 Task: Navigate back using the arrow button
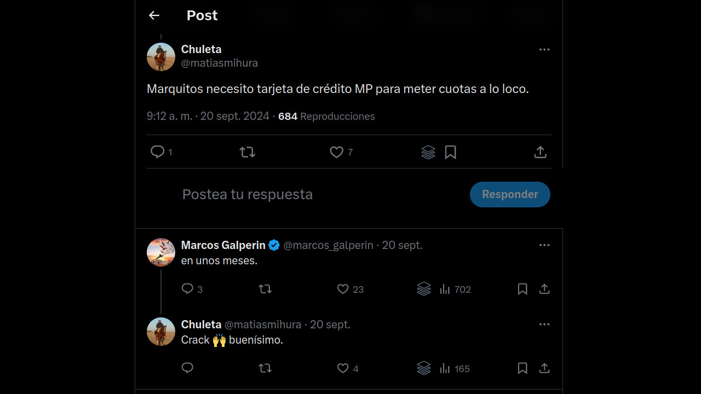(x=154, y=15)
